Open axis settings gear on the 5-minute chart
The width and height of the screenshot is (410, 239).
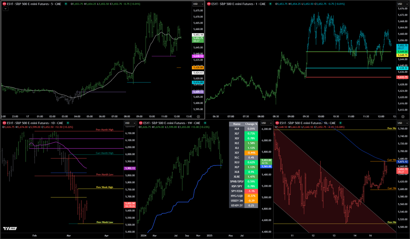(x=198, y=117)
